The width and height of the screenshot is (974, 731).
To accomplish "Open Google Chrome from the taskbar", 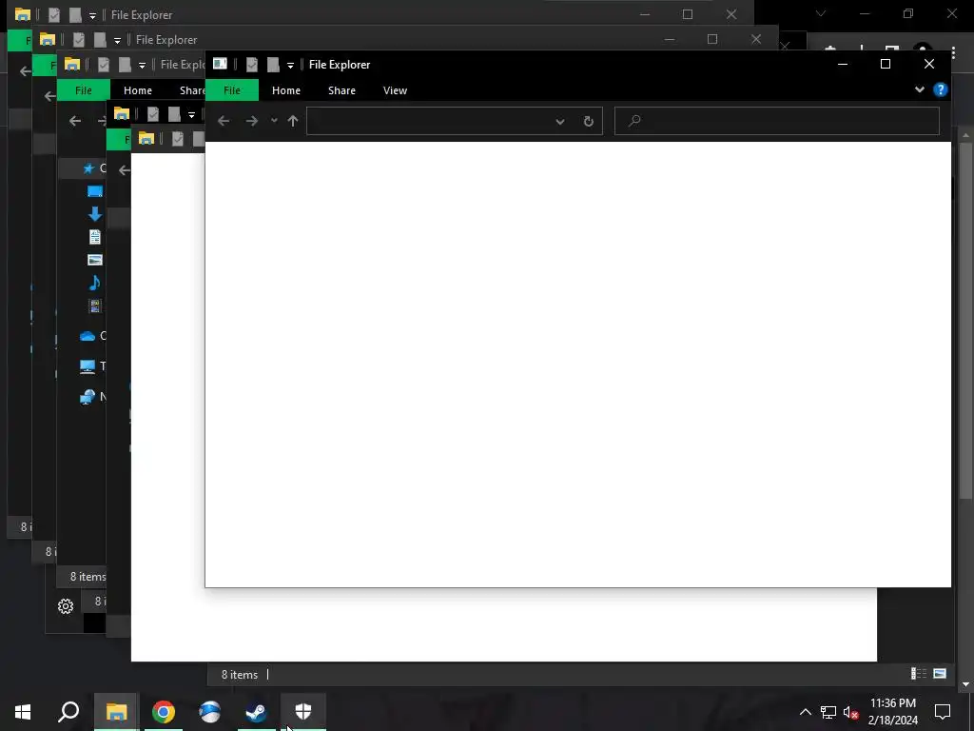I will point(164,712).
